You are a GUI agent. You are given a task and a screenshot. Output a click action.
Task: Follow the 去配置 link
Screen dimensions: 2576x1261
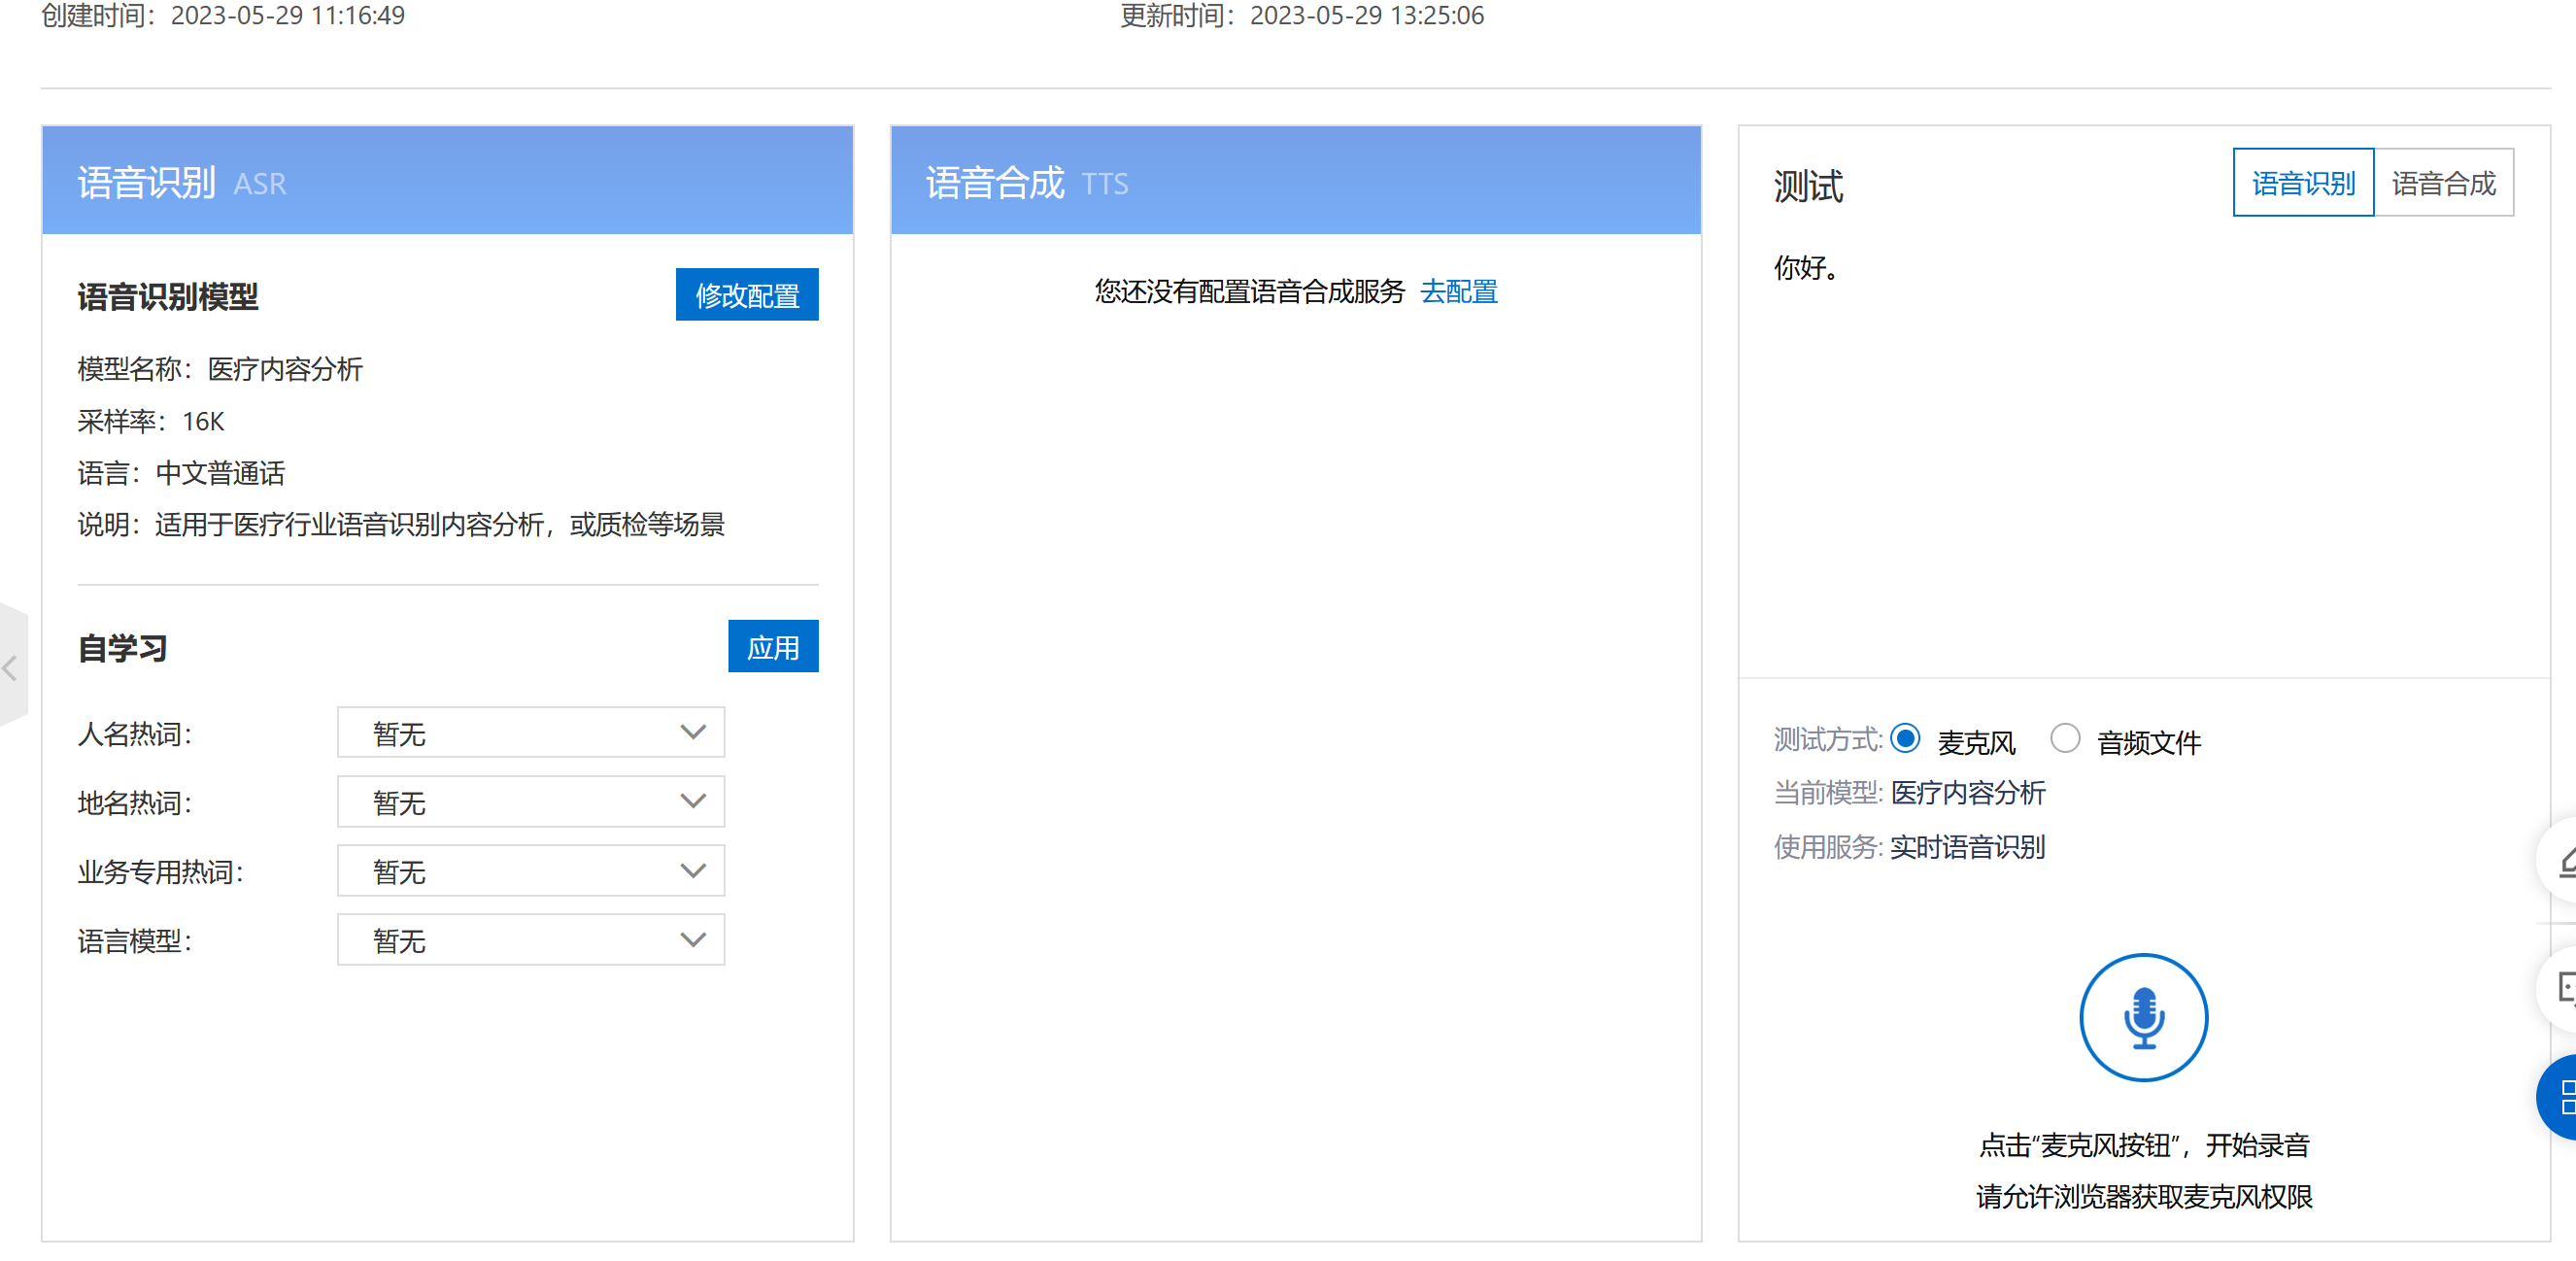tap(1458, 292)
